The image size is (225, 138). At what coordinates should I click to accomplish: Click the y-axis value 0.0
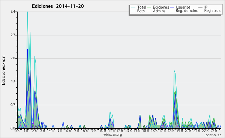[x=13, y=128]
